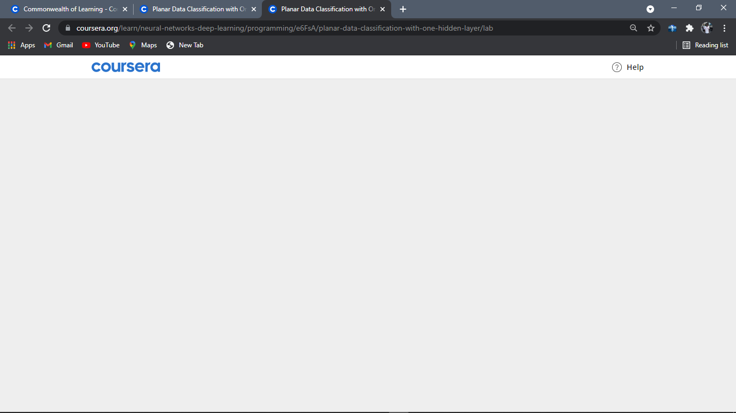Click the Help question mark icon
This screenshot has height=413, width=736.
(617, 67)
